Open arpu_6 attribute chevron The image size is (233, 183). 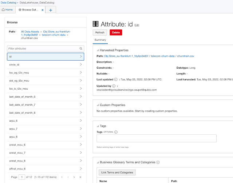pyautogui.click(x=81, y=121)
